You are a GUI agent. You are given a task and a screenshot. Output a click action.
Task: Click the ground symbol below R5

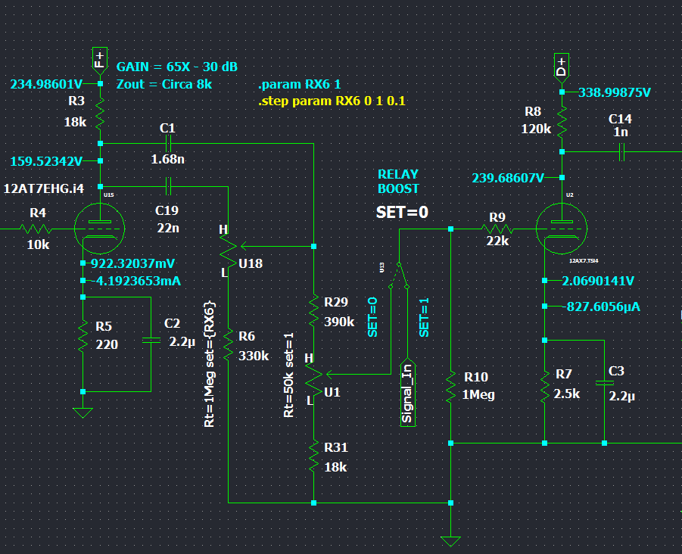click(83, 412)
